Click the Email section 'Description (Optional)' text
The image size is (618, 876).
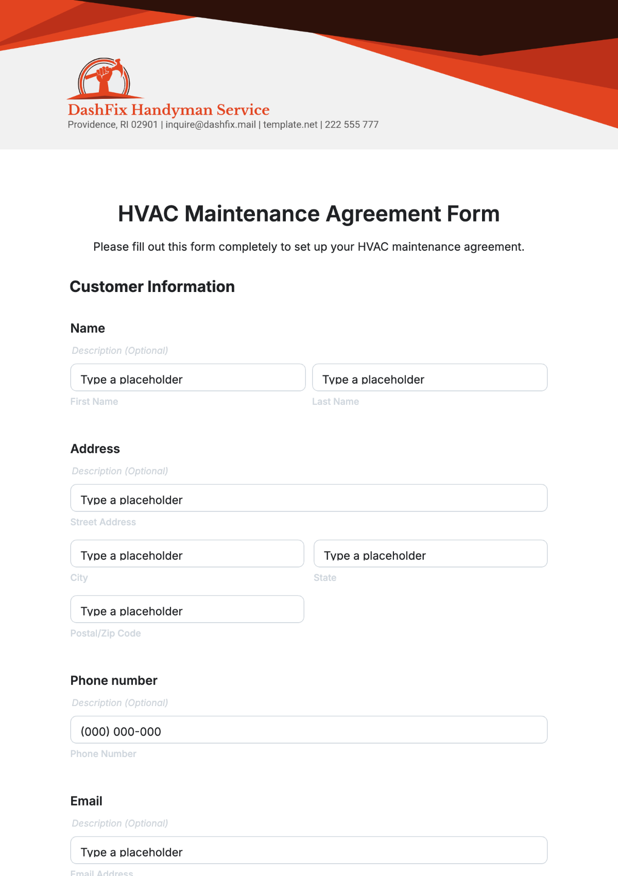[x=120, y=823]
